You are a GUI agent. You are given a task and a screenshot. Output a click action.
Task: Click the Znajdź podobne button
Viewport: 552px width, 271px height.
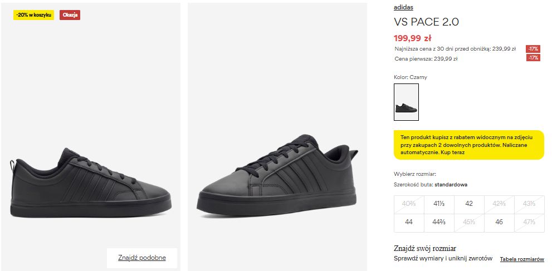click(x=142, y=258)
